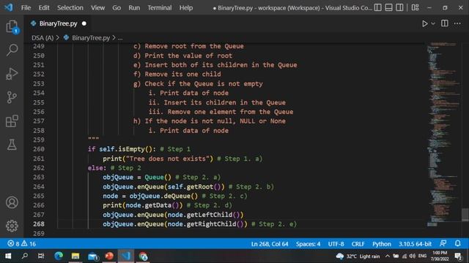469x263 pixels.
Task: Expand the breadcrumb ellipsis symbol
Action: point(120,38)
